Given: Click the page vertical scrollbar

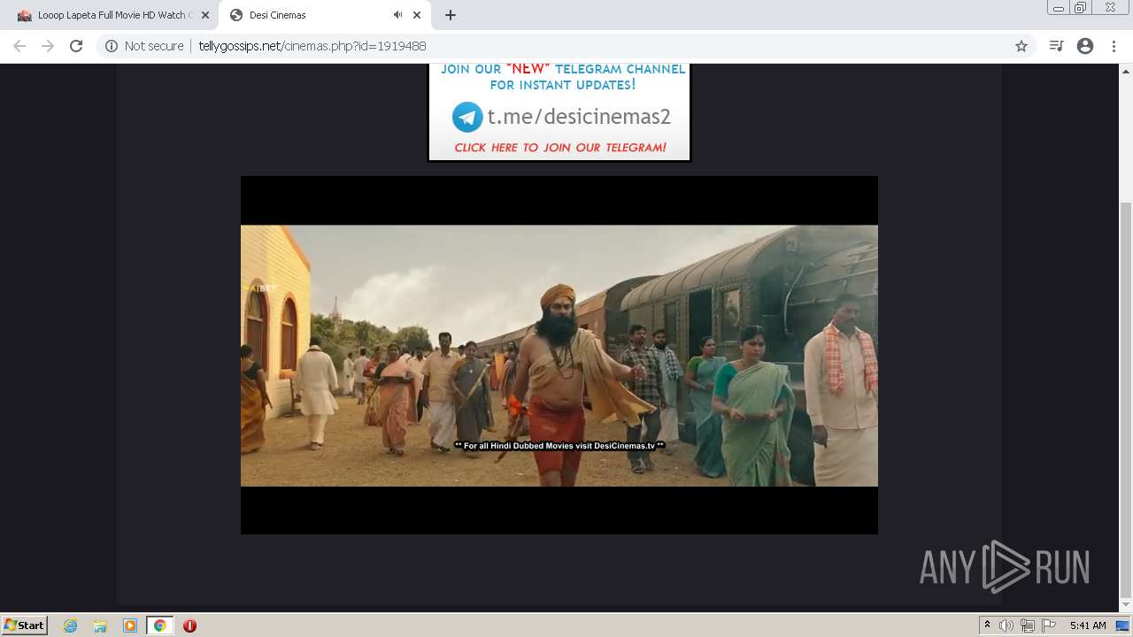Looking at the screenshot, I should pyautogui.click(x=1126, y=336).
